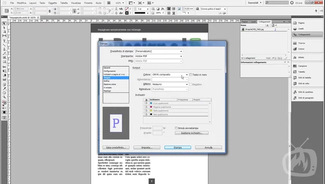Viewport: 325px width, 184px height.
Task: Open the Essenziali workspace switcher
Action: [255, 3]
